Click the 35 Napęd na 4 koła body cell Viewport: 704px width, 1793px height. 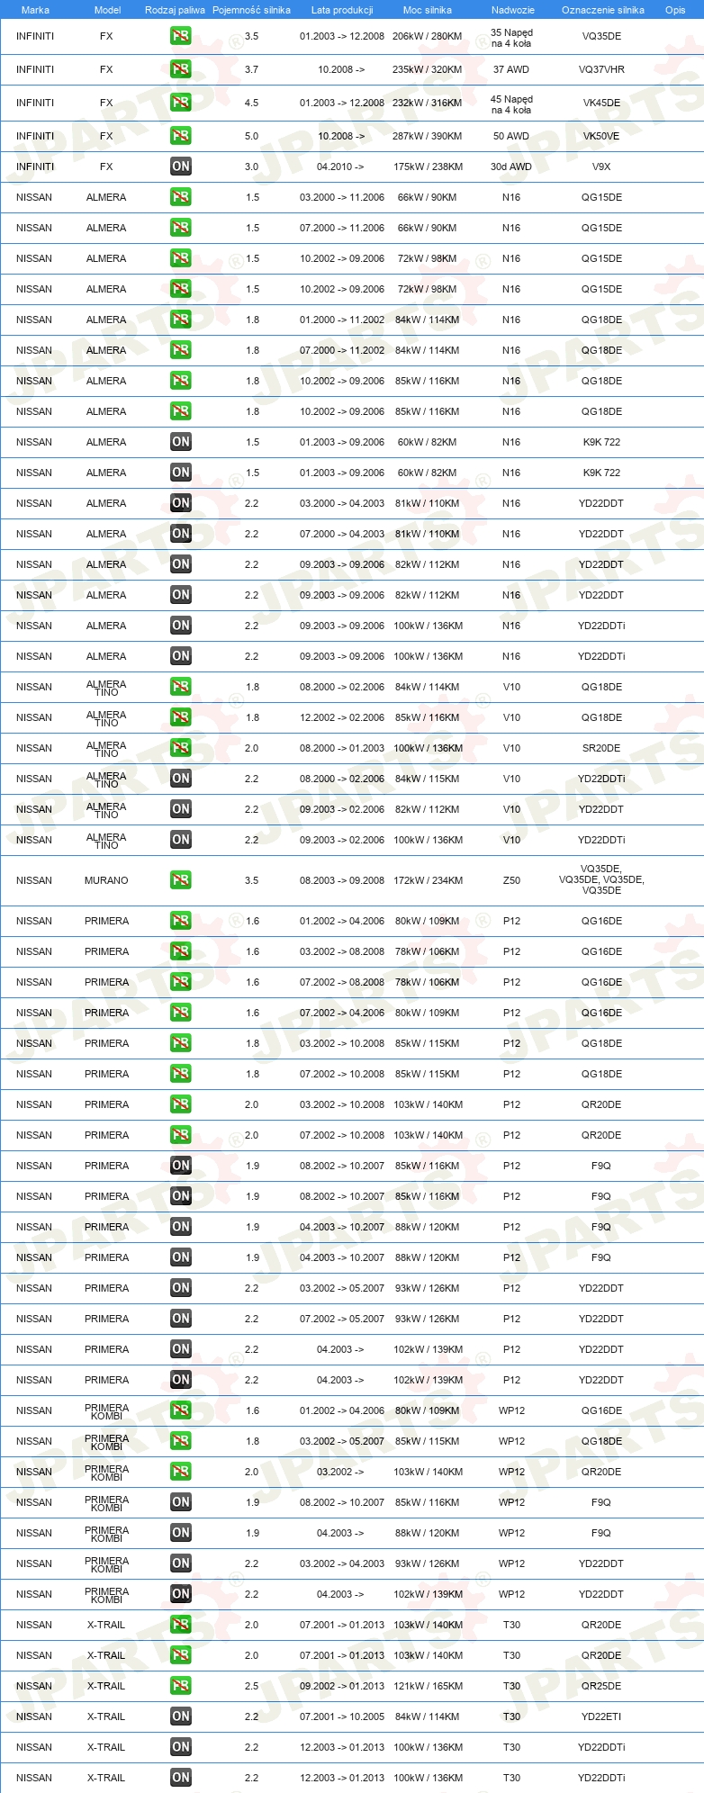pyautogui.click(x=511, y=38)
